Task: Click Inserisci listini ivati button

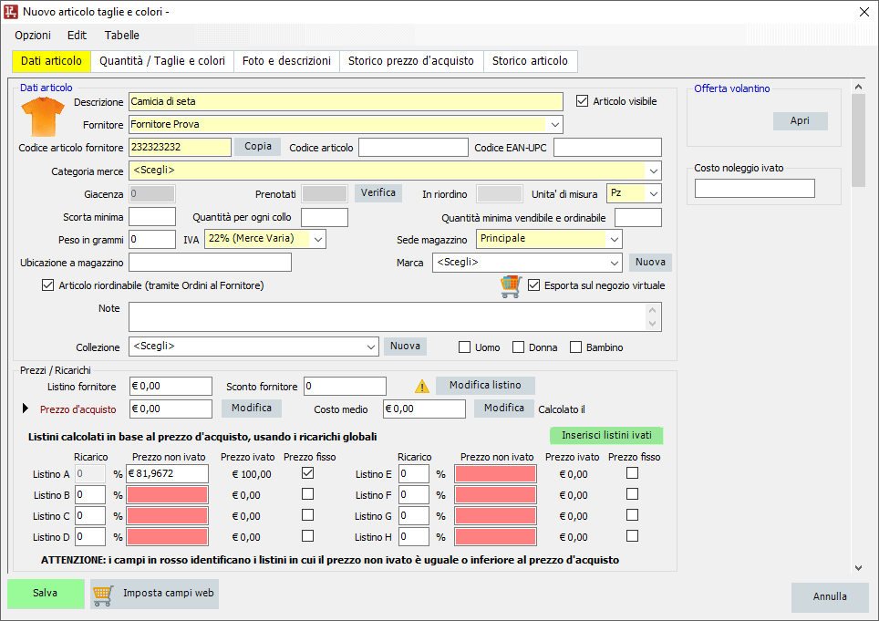Action: point(606,436)
